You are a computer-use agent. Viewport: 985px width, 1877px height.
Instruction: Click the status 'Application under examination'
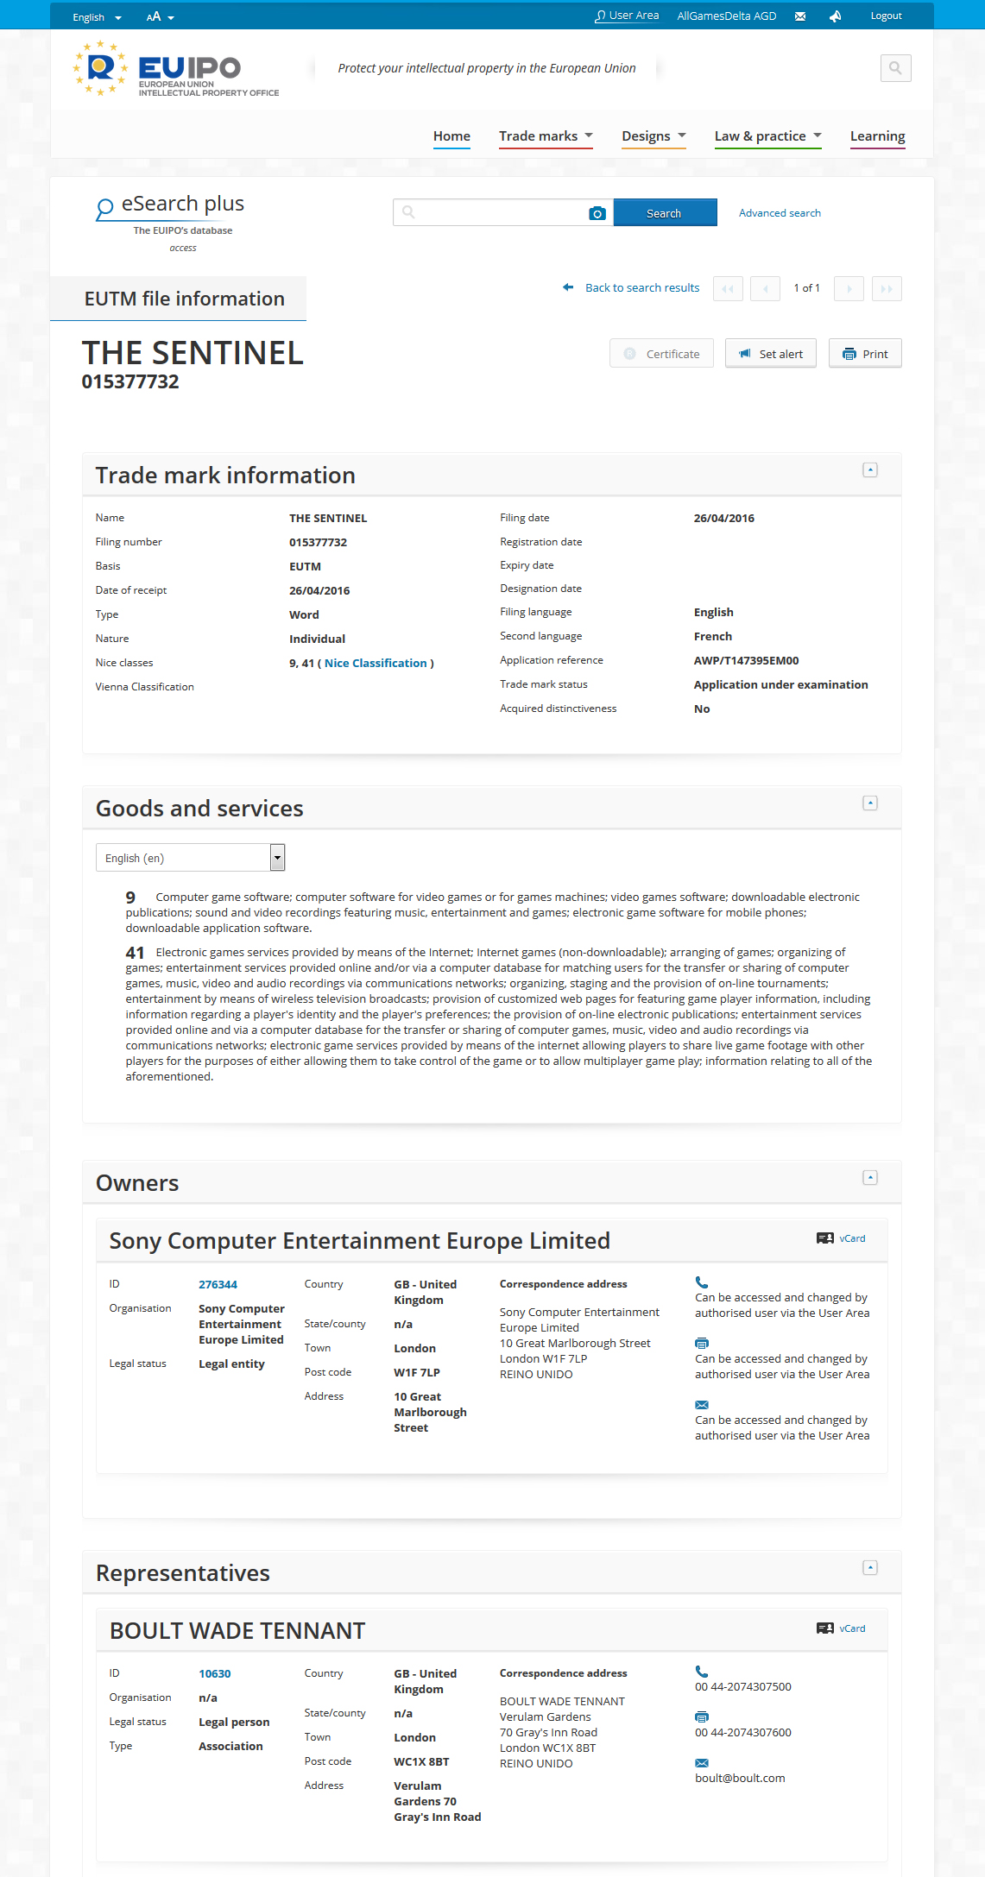(x=780, y=685)
